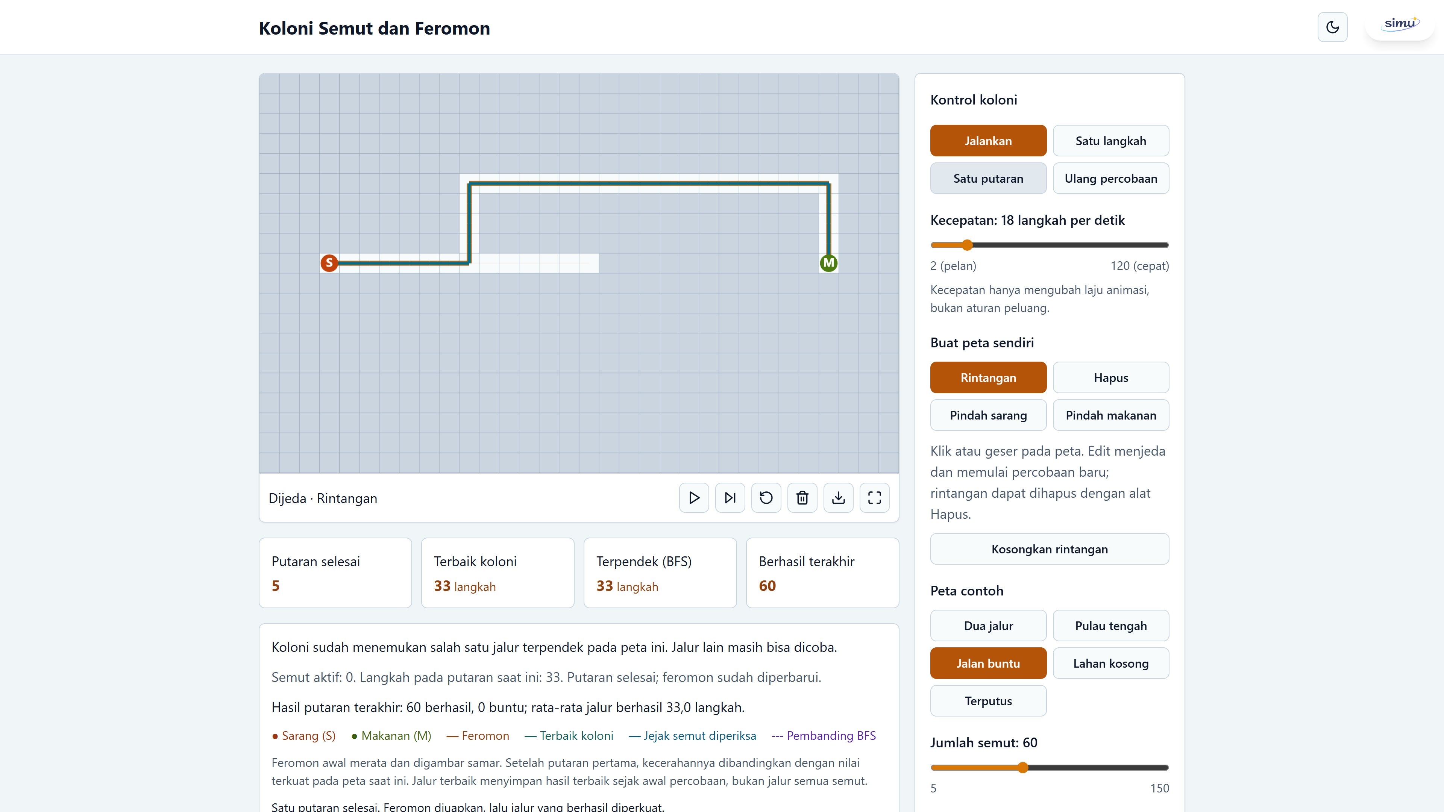Screen dimensions: 1444x812
Task: Click the Koloni Semut dan Feromon title
Action: coord(375,28)
